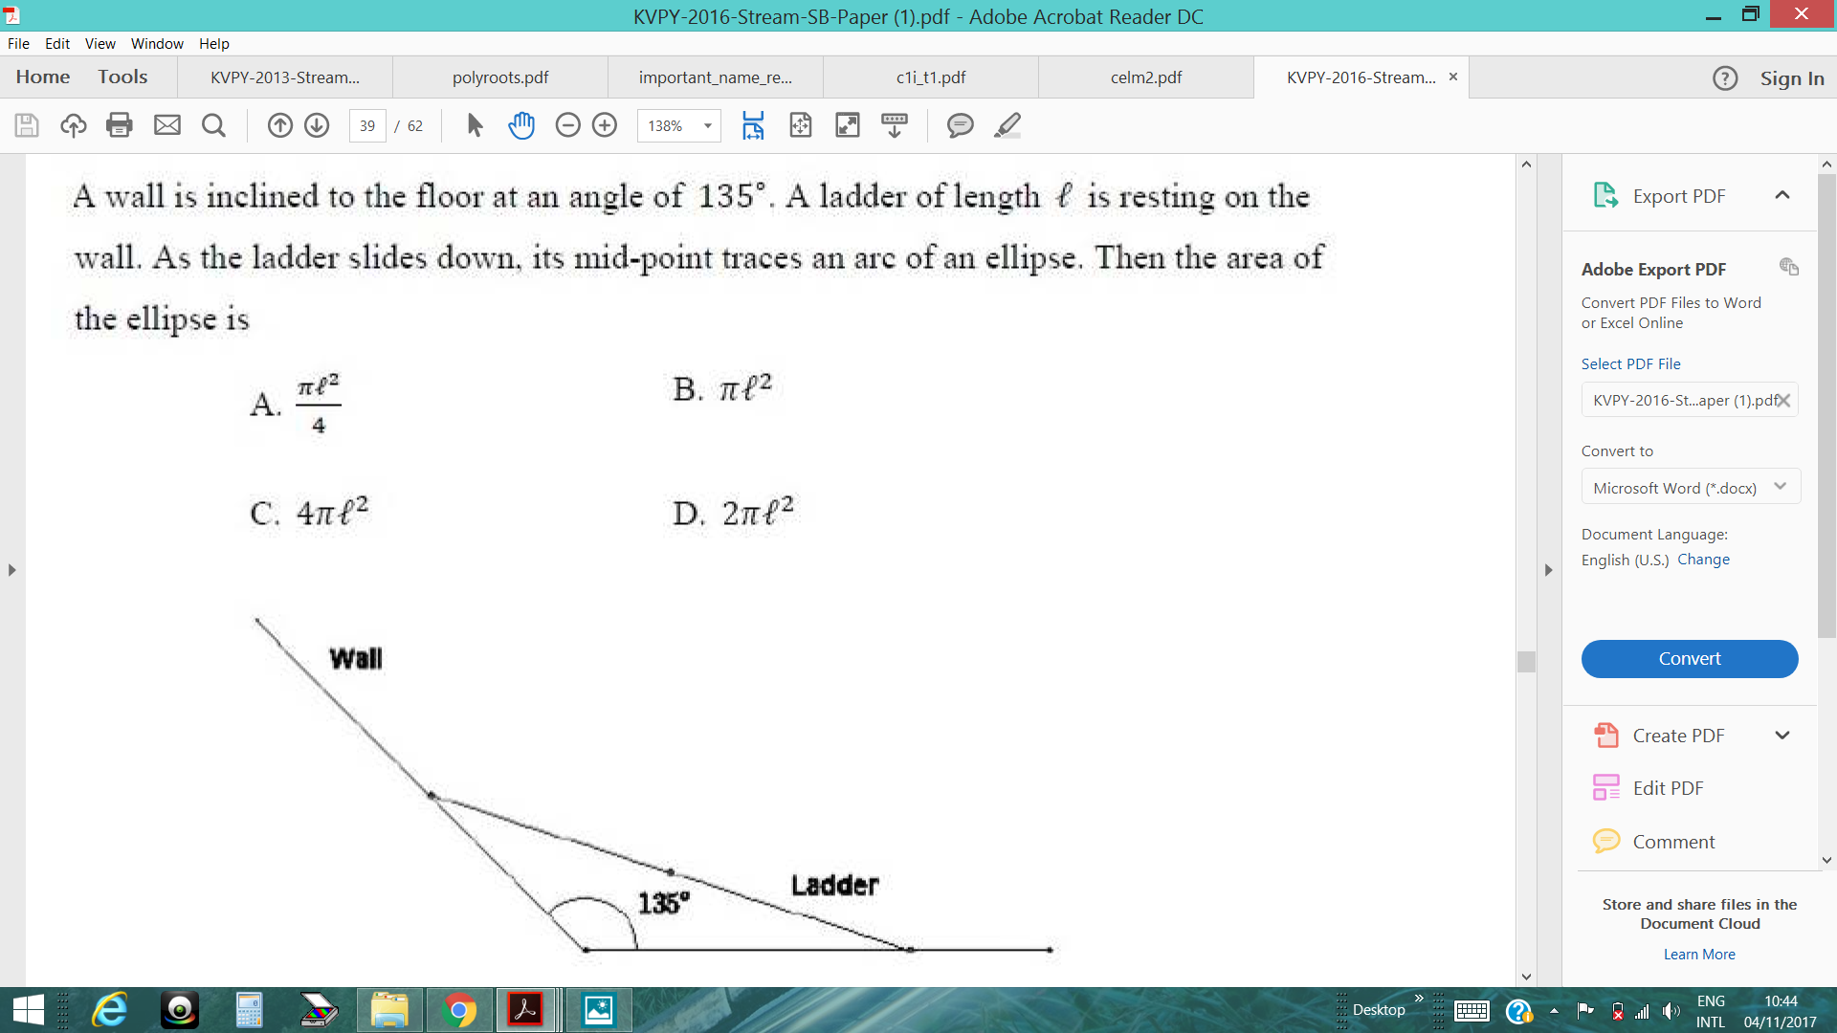The height and width of the screenshot is (1033, 1837).
Task: Click the copy icon beside Adobe Export PDF
Action: point(1789,267)
